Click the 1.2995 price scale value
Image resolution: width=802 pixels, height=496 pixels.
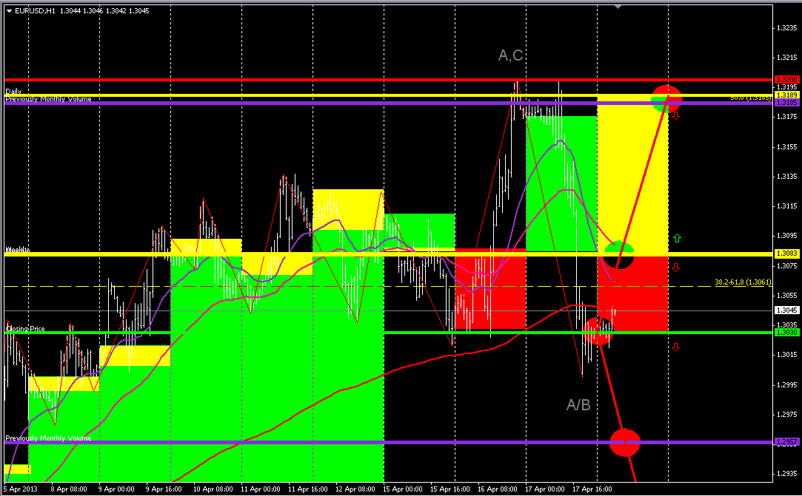786,385
